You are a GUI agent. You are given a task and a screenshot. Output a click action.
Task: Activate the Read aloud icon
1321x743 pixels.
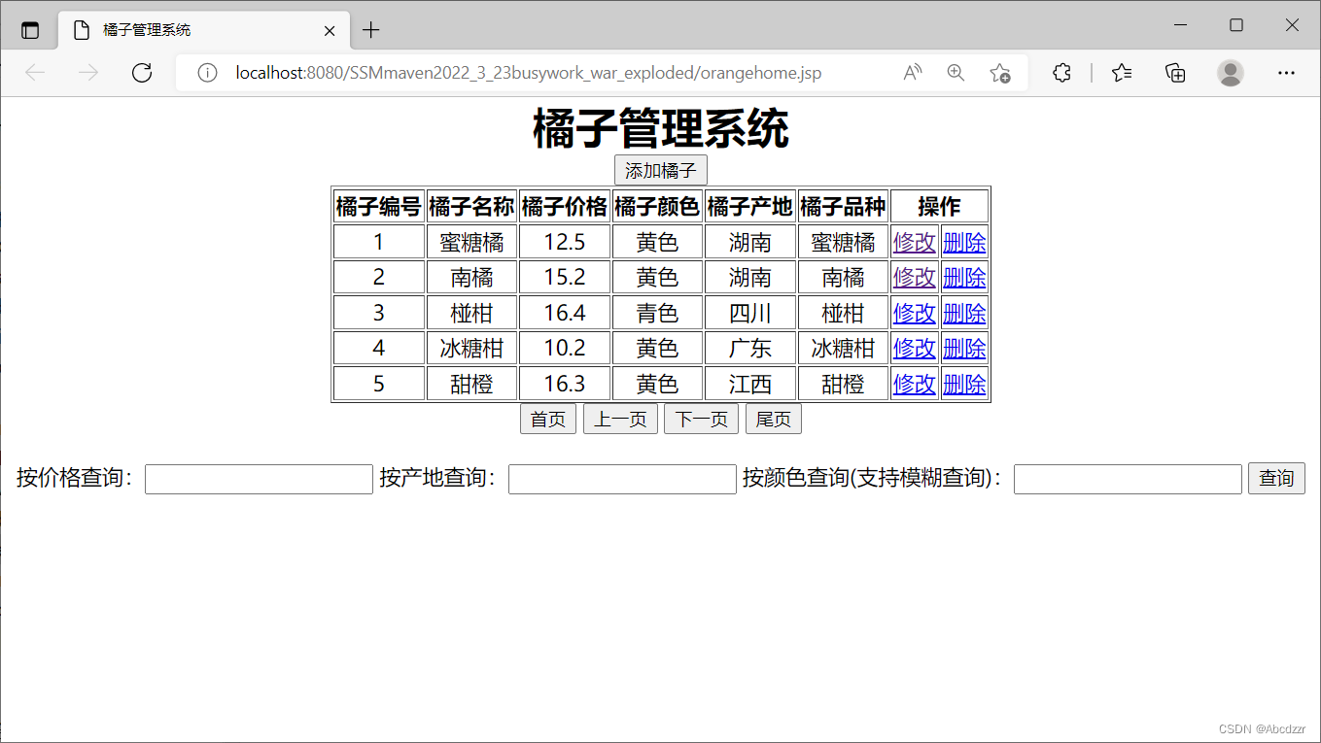tap(912, 73)
